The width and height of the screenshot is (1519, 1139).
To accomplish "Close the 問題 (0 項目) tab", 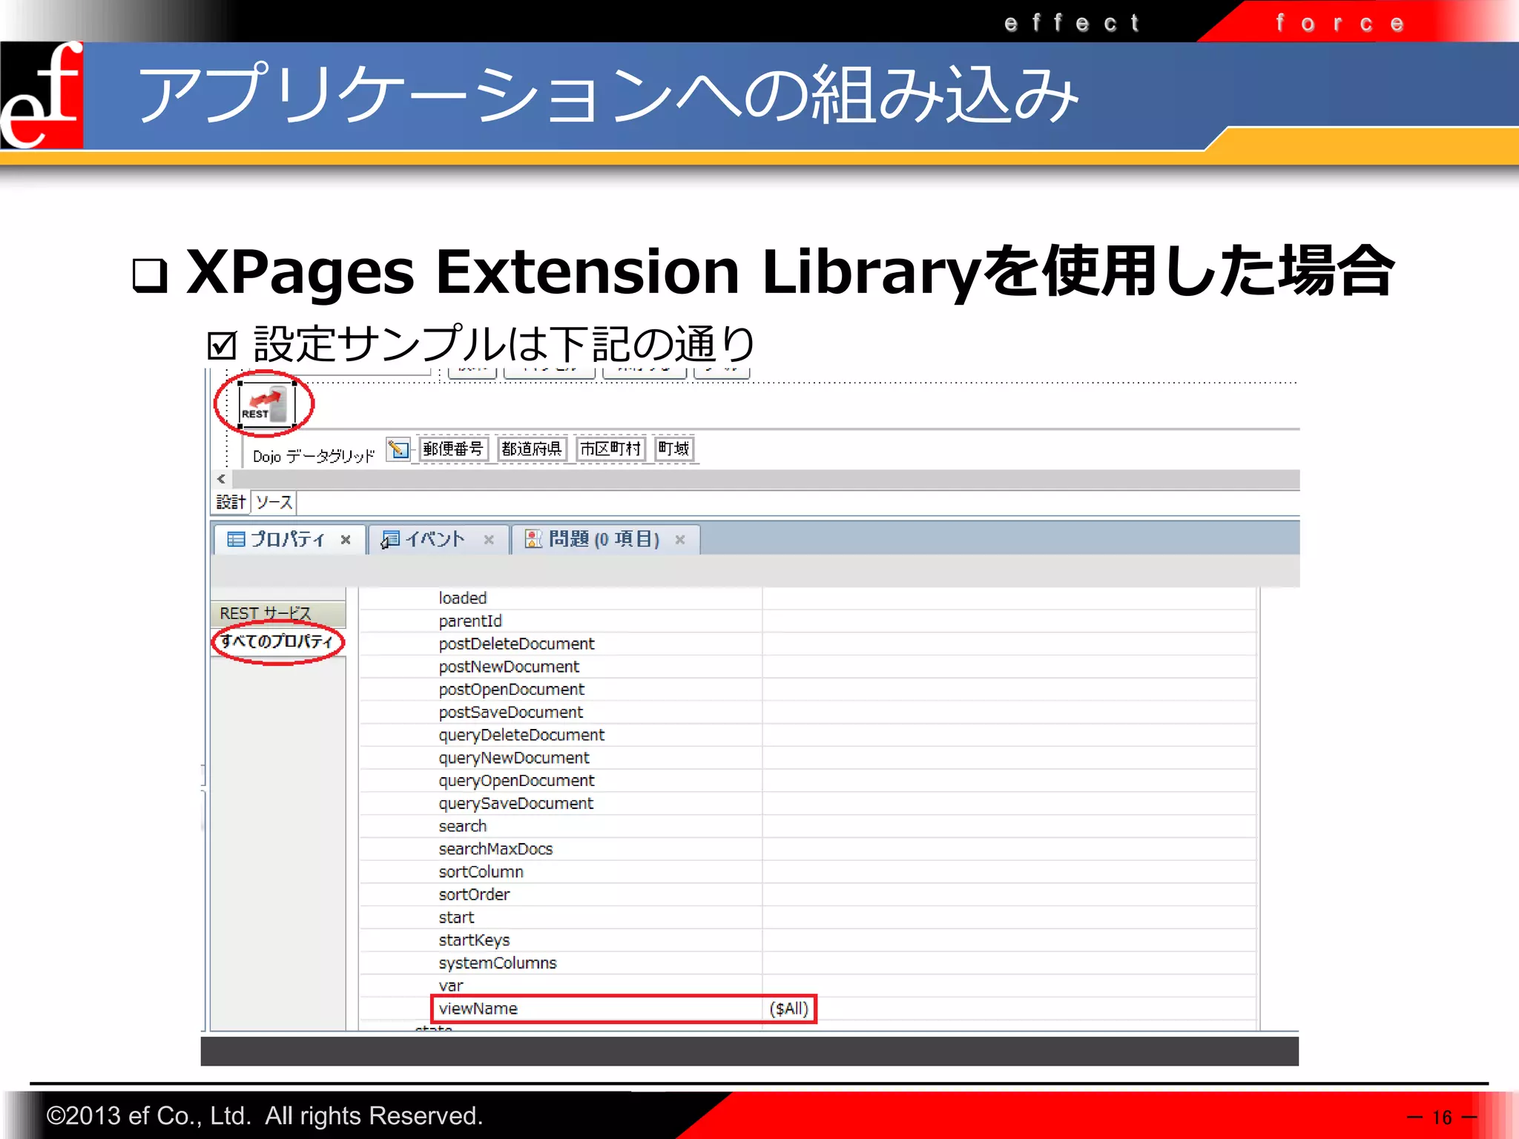I will [x=680, y=540].
